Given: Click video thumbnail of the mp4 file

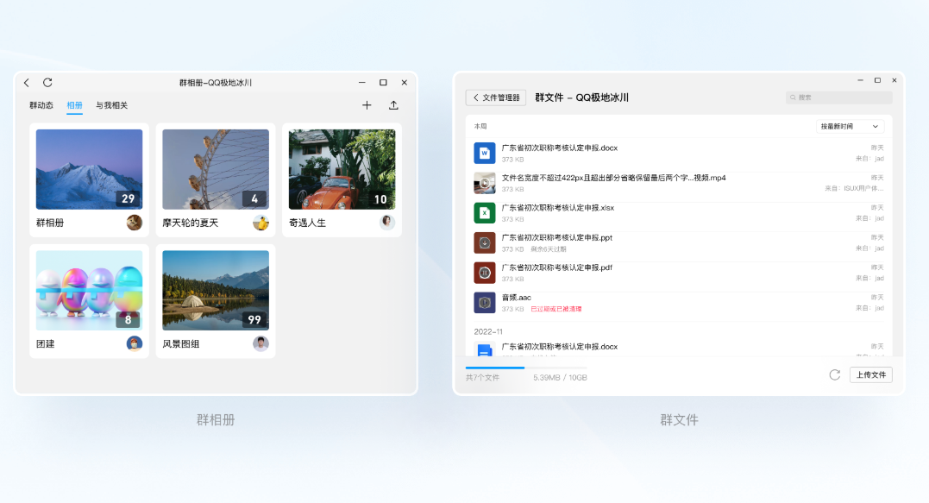Looking at the screenshot, I should pyautogui.click(x=485, y=183).
